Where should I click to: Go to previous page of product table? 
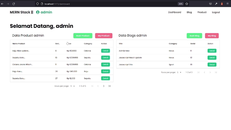tap(98, 86)
